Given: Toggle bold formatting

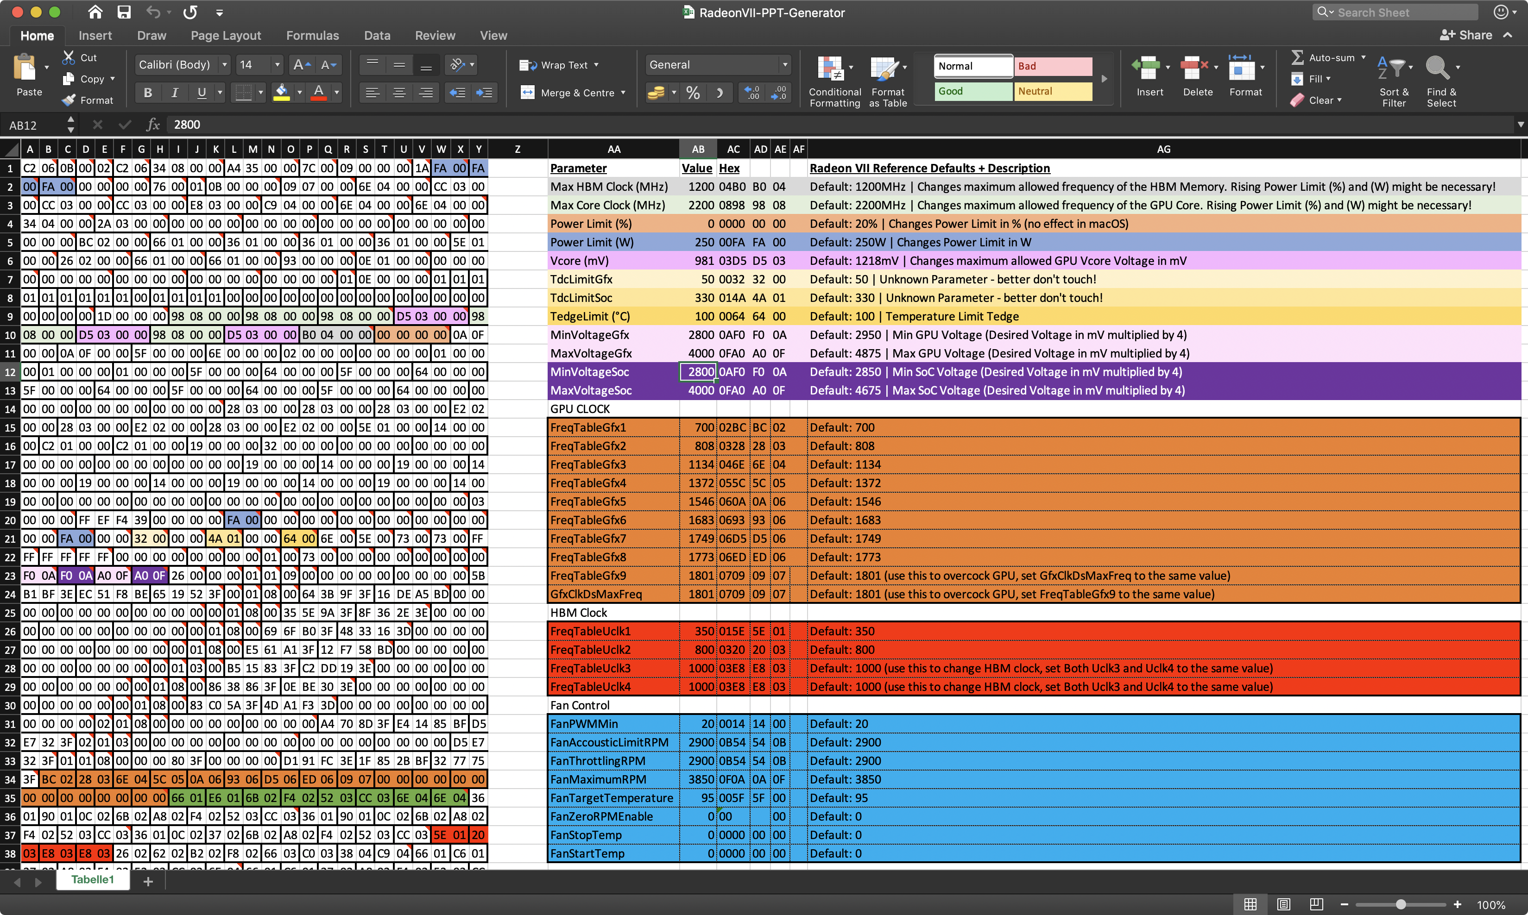Looking at the screenshot, I should click(147, 93).
